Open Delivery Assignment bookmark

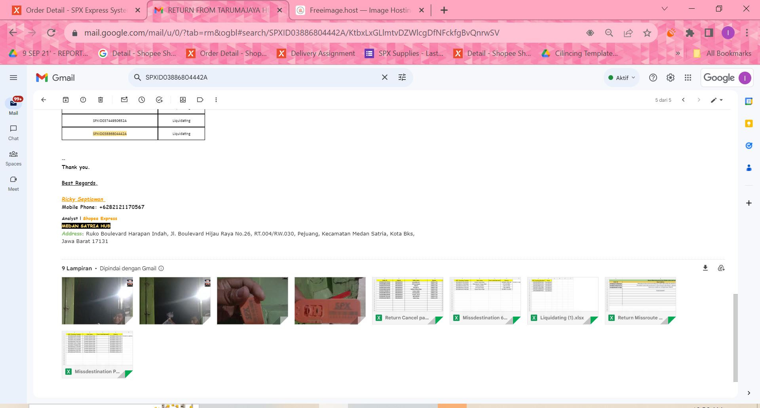pos(316,53)
